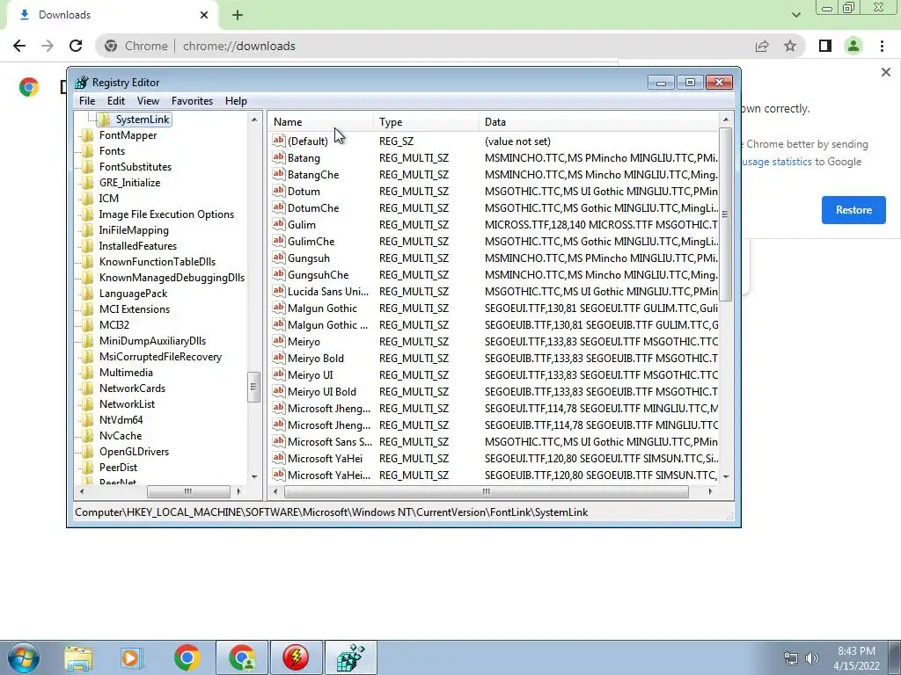Image resolution: width=901 pixels, height=675 pixels.
Task: Select the GungsuhChe value name
Action: pyautogui.click(x=318, y=275)
